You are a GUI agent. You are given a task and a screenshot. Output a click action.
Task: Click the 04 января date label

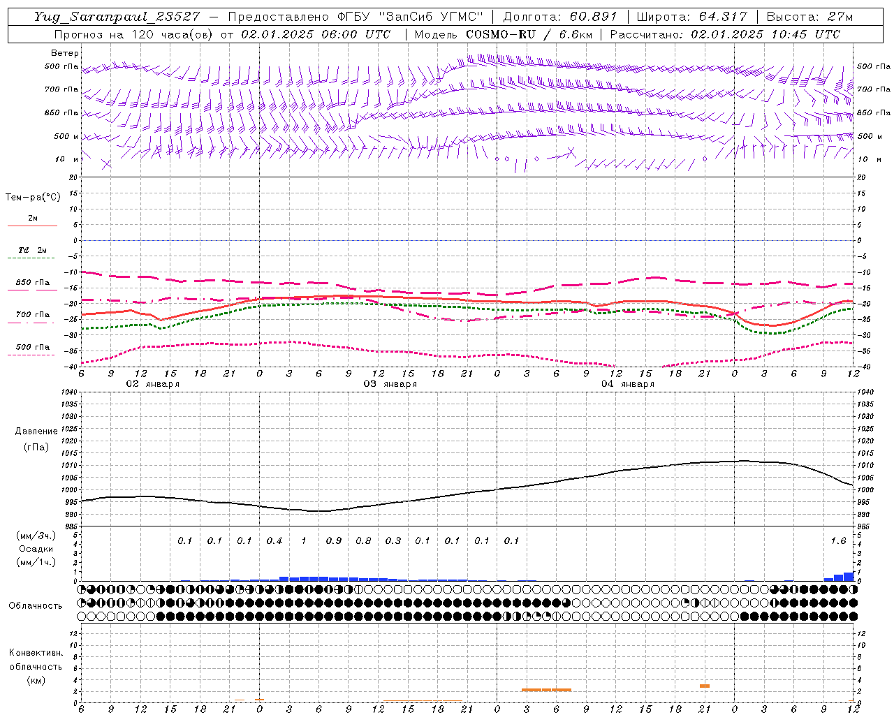627,384
